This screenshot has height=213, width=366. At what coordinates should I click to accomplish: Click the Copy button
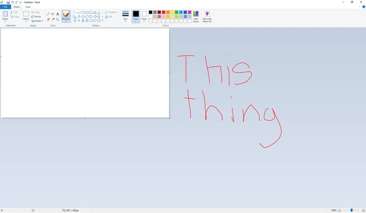pos(15,16)
